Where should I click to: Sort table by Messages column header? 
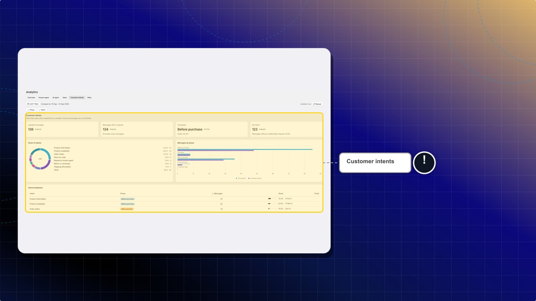click(218, 194)
